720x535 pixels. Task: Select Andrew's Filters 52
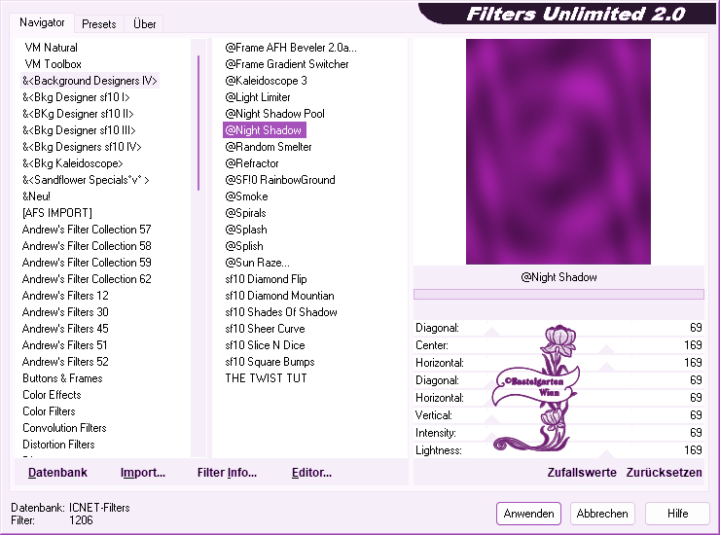click(65, 362)
